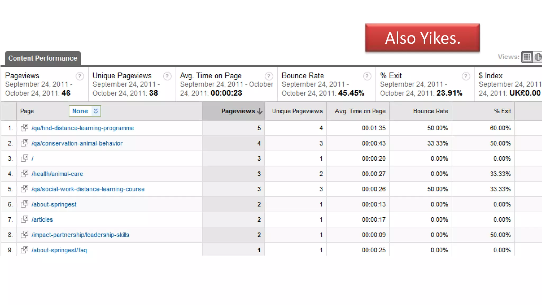Image resolution: width=542 pixels, height=305 pixels.
Task: Select the Content Performance tab
Action: point(43,58)
